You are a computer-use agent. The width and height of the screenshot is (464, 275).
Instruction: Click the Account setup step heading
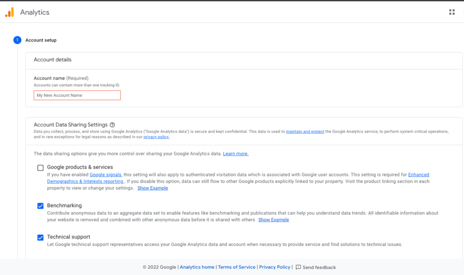41,40
